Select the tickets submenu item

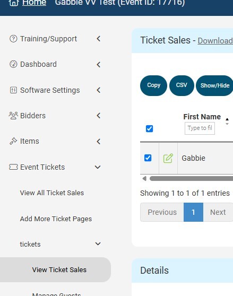pyautogui.click(x=30, y=244)
